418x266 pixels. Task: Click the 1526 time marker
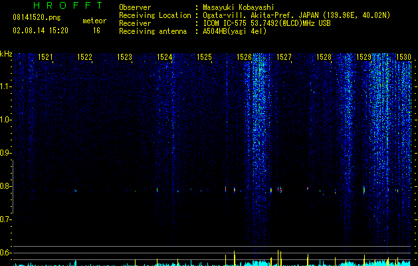(244, 57)
